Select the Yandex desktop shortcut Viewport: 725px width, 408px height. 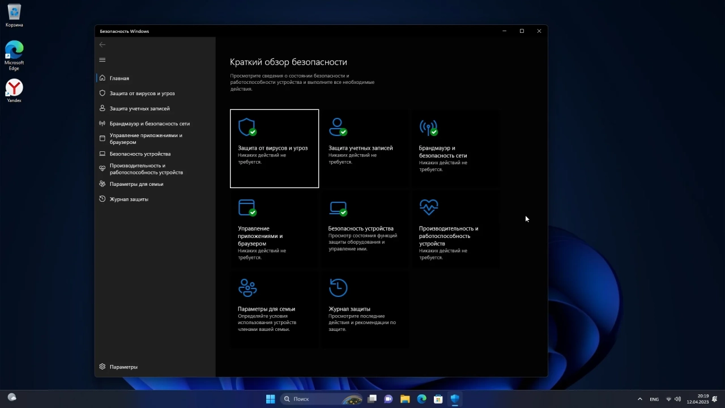pos(14,91)
